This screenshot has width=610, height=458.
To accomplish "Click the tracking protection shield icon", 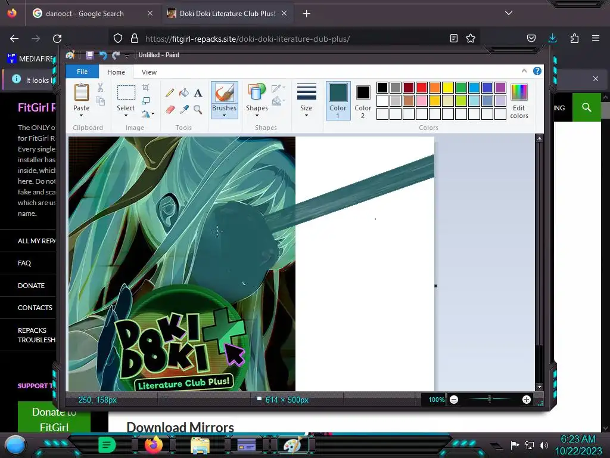I will (x=118, y=38).
